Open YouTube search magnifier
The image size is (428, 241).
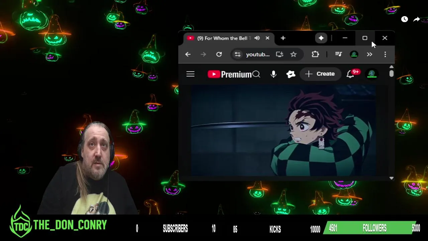coord(256,74)
